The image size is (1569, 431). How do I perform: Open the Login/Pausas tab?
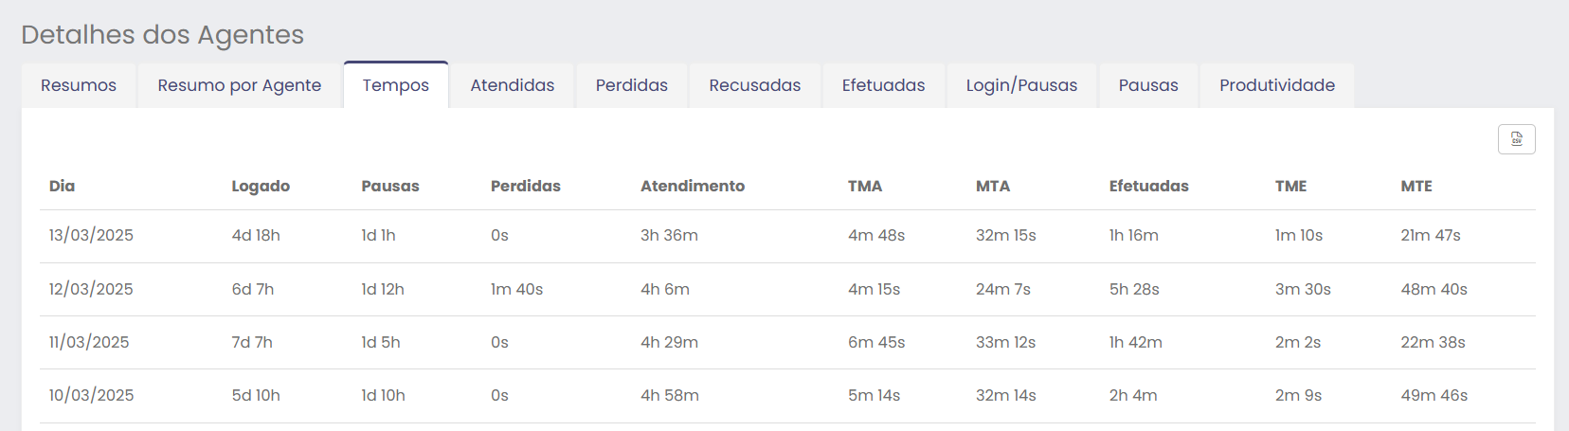point(1021,85)
